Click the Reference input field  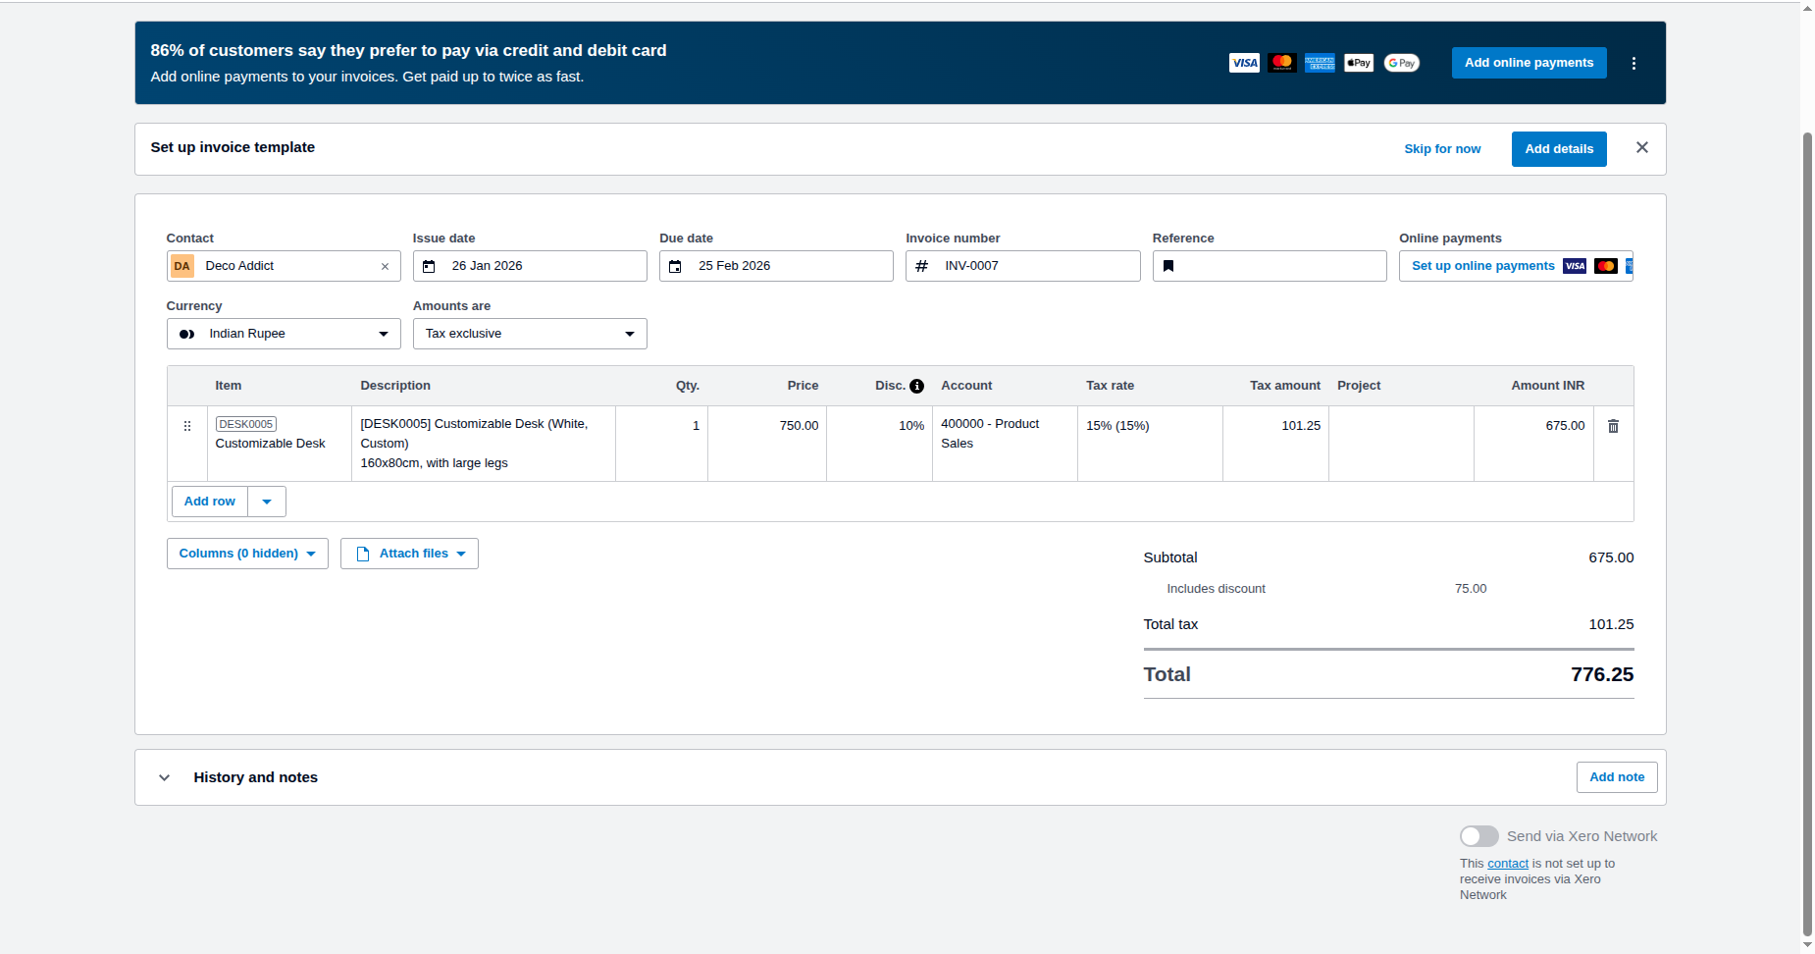[1270, 266]
